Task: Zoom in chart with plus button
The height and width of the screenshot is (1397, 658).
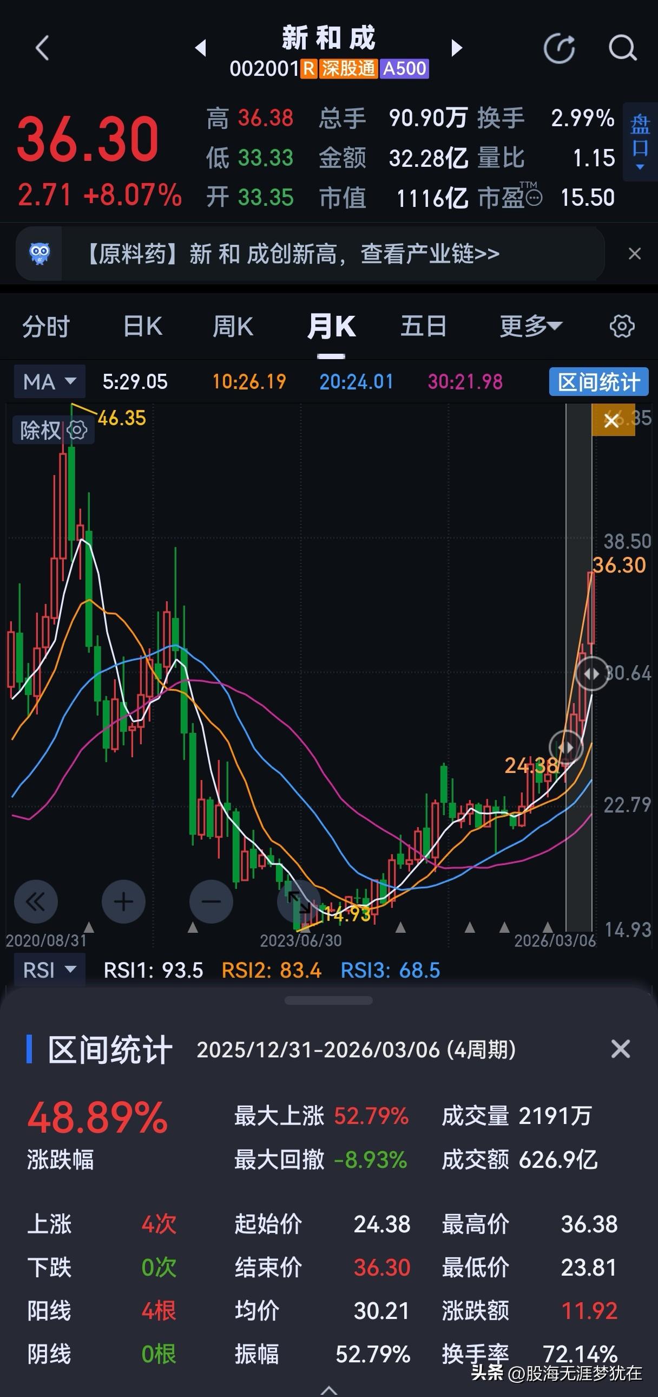Action: point(123,902)
